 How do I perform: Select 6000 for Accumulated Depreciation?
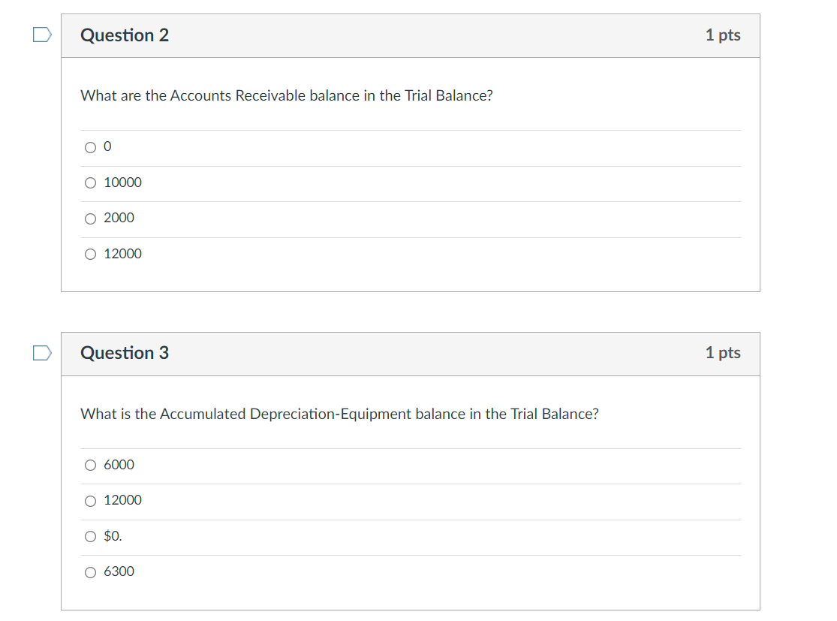tap(90, 466)
